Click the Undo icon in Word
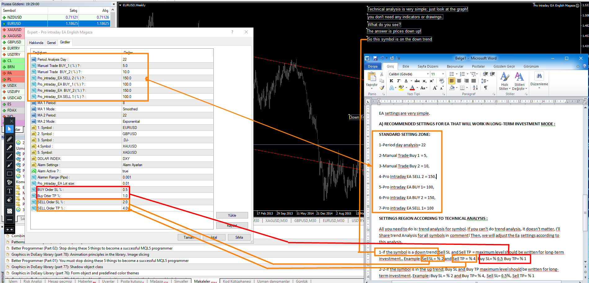 coord(382,58)
